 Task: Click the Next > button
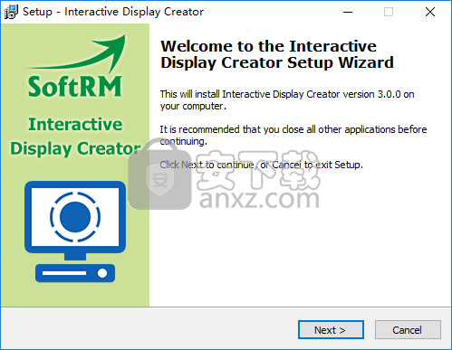331,330
